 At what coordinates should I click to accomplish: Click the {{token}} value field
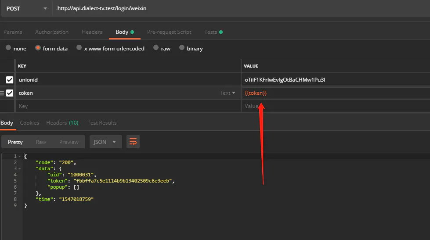click(336, 93)
